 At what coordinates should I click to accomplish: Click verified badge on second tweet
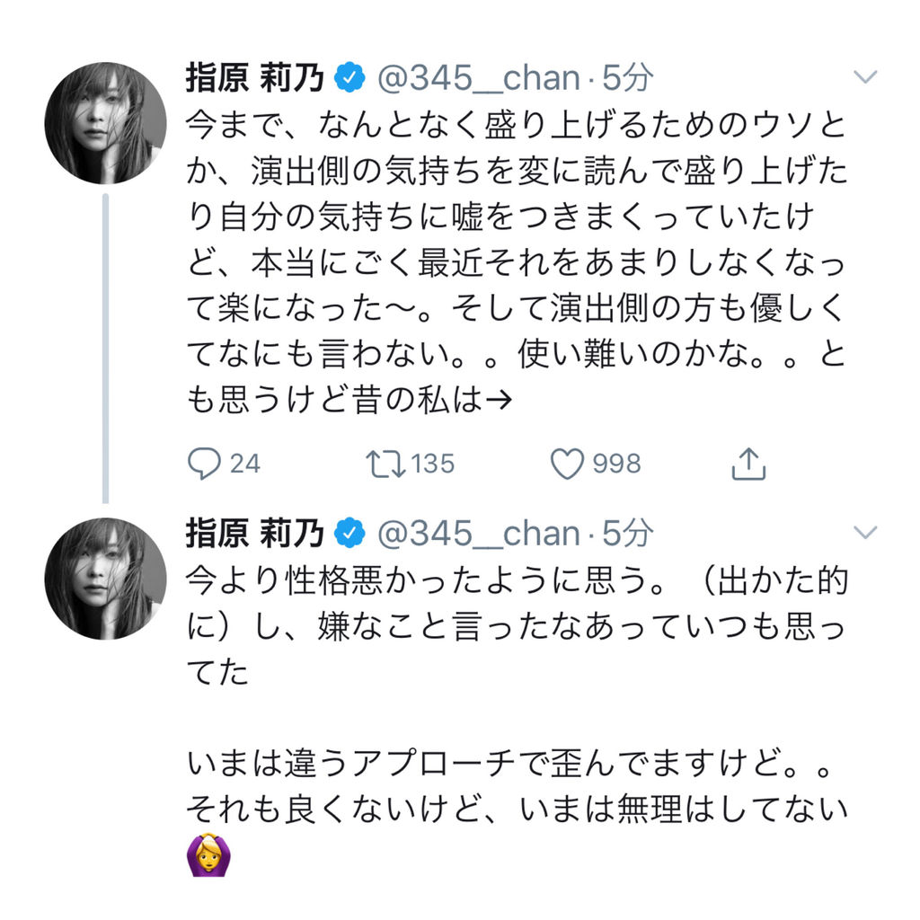coord(349,535)
